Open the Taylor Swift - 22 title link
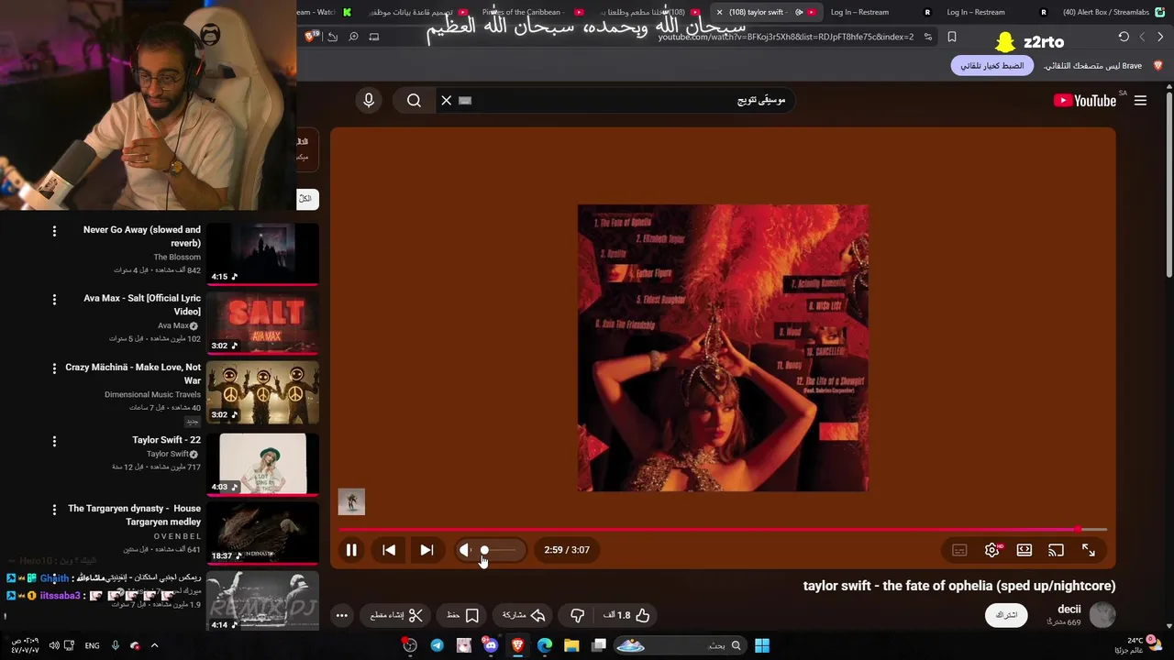Viewport: 1174px width, 660px height. pos(166,440)
